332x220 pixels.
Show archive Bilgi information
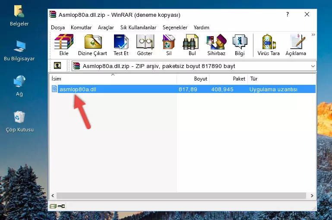tap(240, 45)
